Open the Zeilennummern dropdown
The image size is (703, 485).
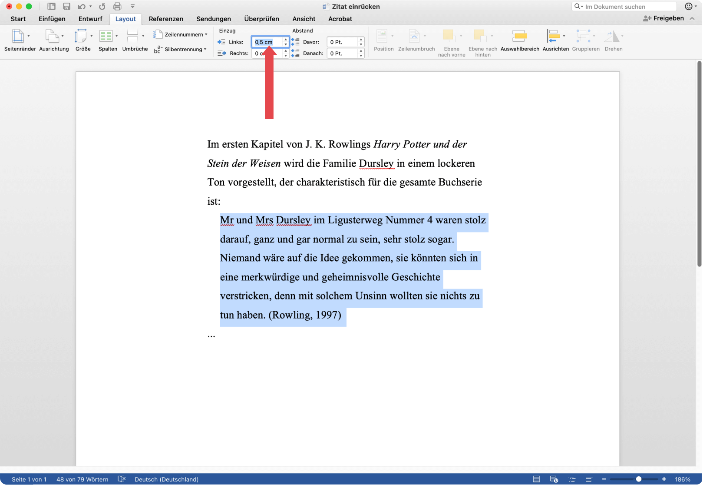(x=181, y=34)
